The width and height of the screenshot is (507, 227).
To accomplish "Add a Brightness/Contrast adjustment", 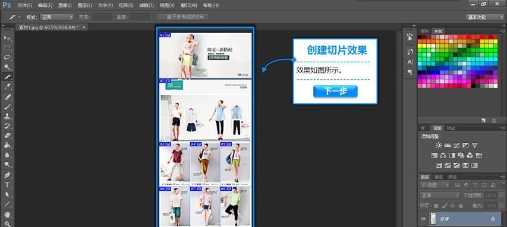I will pyautogui.click(x=439, y=145).
